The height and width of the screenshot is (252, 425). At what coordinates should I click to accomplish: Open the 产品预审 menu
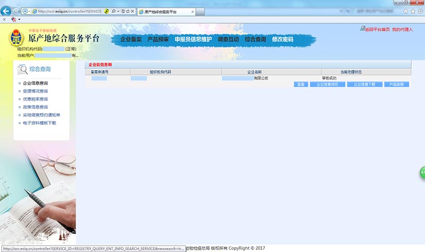(x=158, y=39)
